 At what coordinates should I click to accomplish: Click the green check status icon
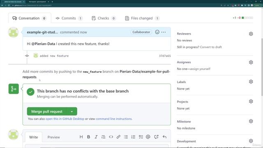(x=30, y=92)
